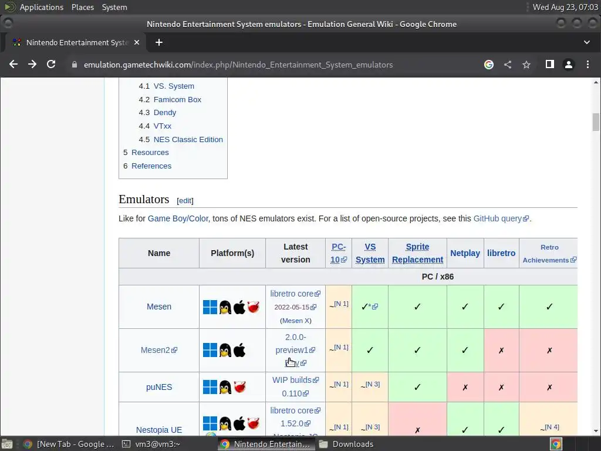Open Chrome three-dot menu
601x451 pixels.
click(588, 65)
